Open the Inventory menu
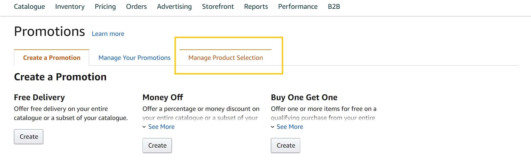This screenshot has width=531, height=160. tap(70, 7)
